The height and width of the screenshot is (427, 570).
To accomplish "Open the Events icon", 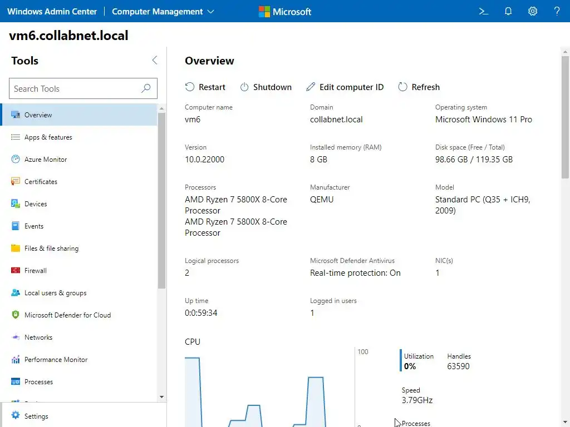I will [15, 226].
